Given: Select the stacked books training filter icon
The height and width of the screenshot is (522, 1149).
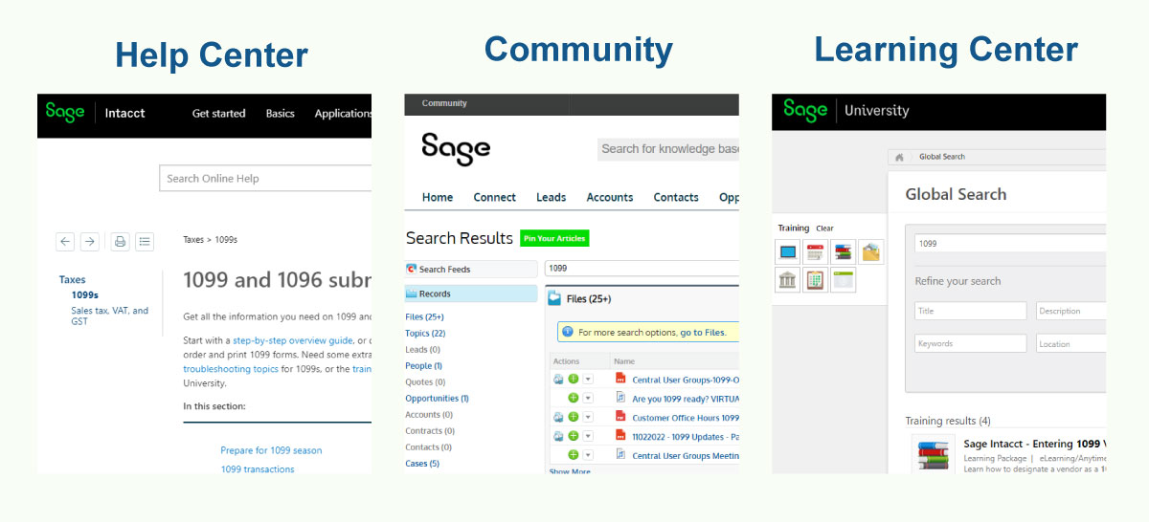Looking at the screenshot, I should [844, 252].
